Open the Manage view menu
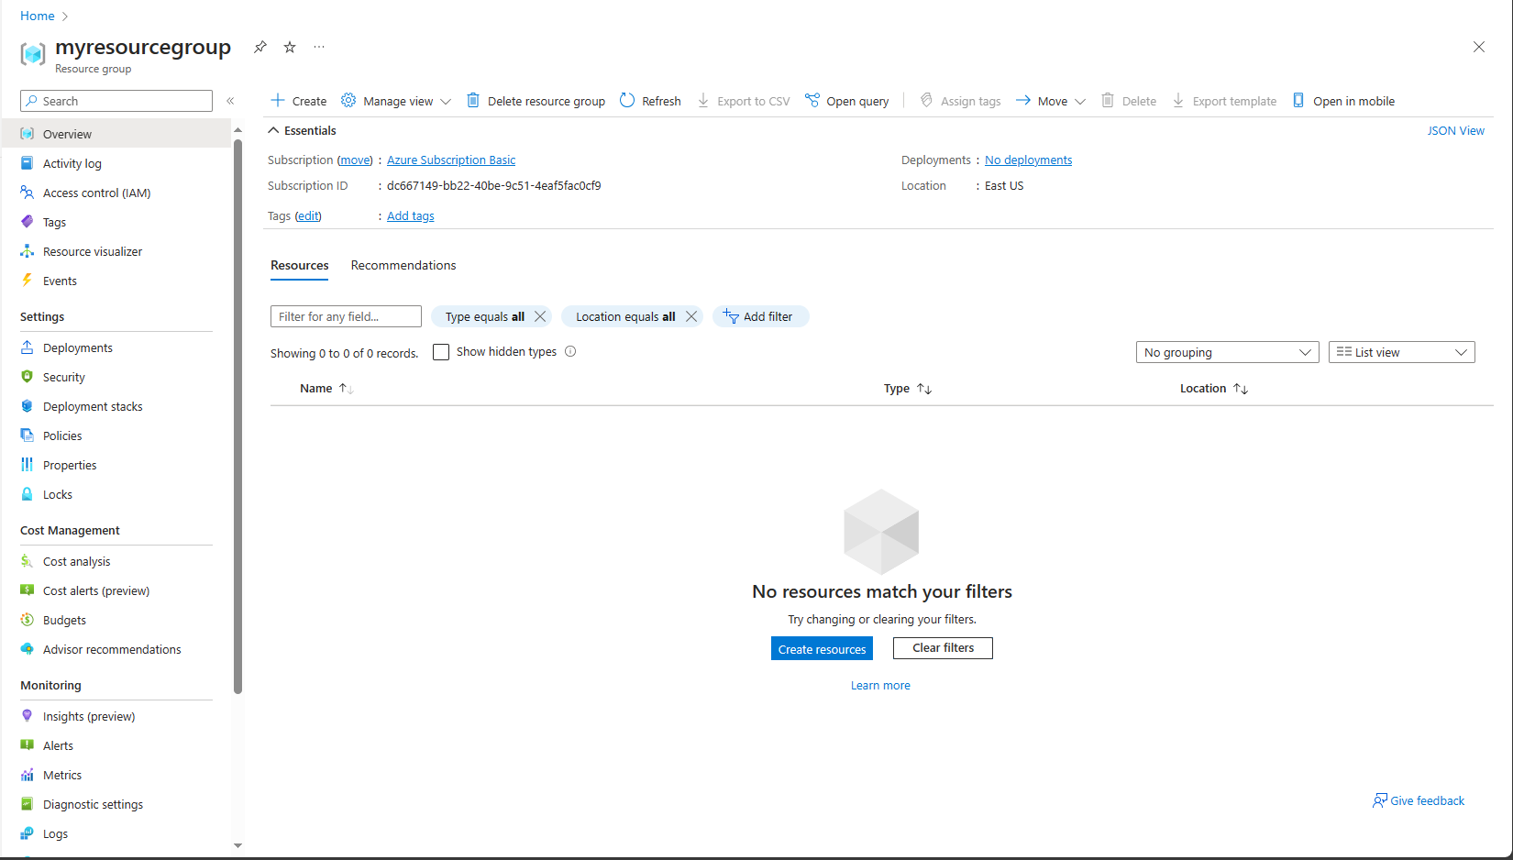Viewport: 1513px width, 860px height. coord(396,101)
